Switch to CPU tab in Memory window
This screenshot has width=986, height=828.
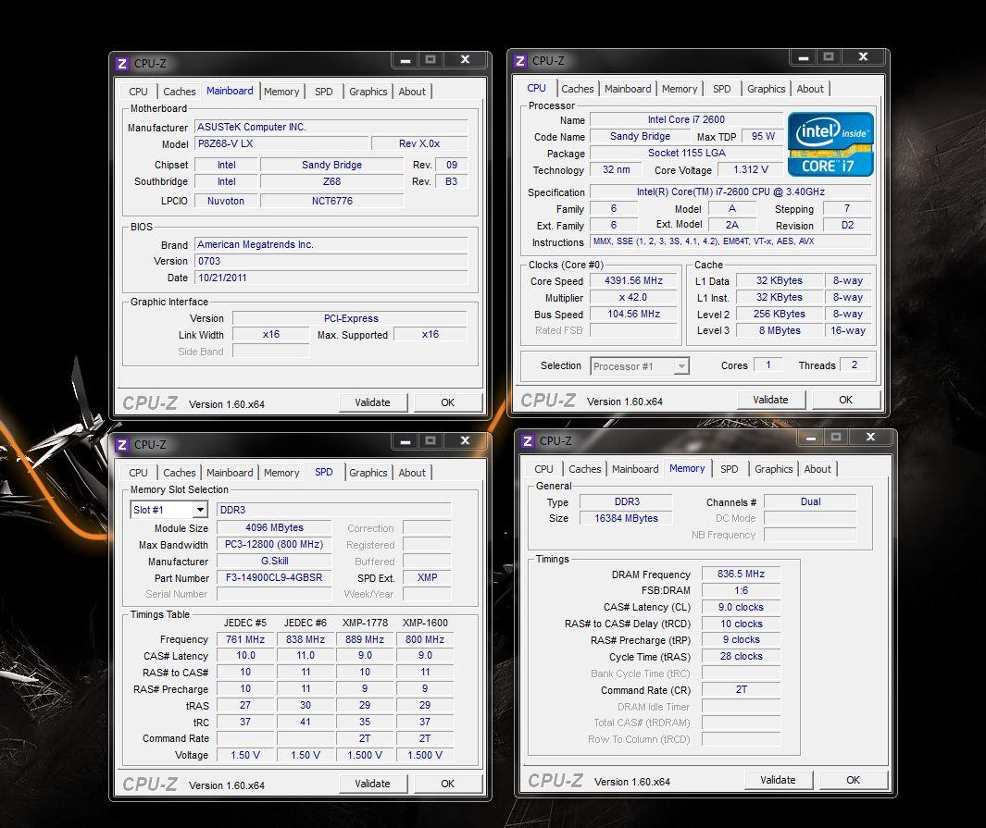pyautogui.click(x=543, y=469)
